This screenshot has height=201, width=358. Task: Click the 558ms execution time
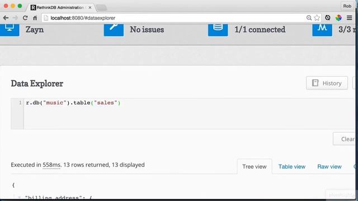coord(51,165)
